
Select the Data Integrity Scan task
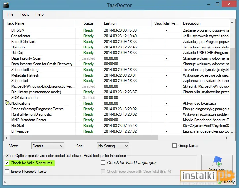click(26, 58)
